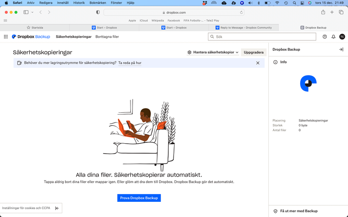Open the Startsida browser tab
348x217 pixels.
35,28
